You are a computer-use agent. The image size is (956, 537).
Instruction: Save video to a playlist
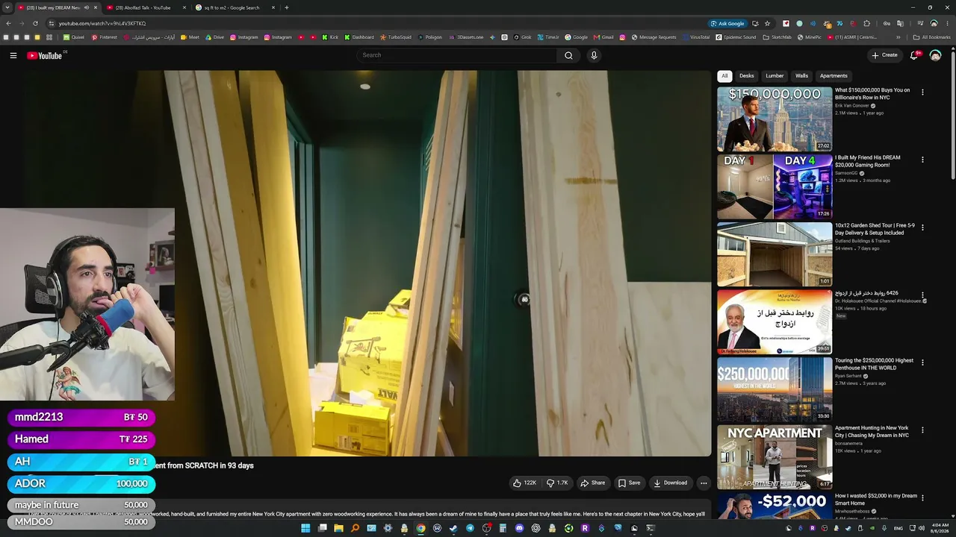(629, 483)
